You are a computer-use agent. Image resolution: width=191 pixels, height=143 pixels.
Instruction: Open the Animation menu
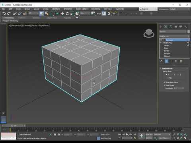tap(68, 9)
